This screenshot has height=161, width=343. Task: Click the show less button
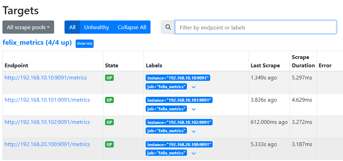pos(85,44)
